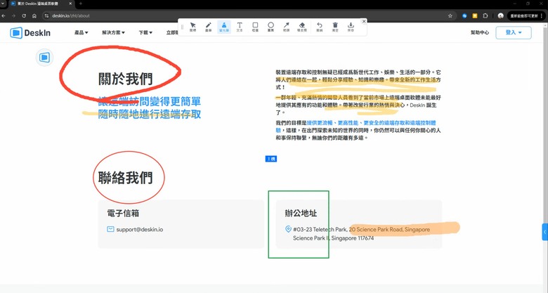
Task: Select the highlighter annotation tool
Action: [224, 27]
